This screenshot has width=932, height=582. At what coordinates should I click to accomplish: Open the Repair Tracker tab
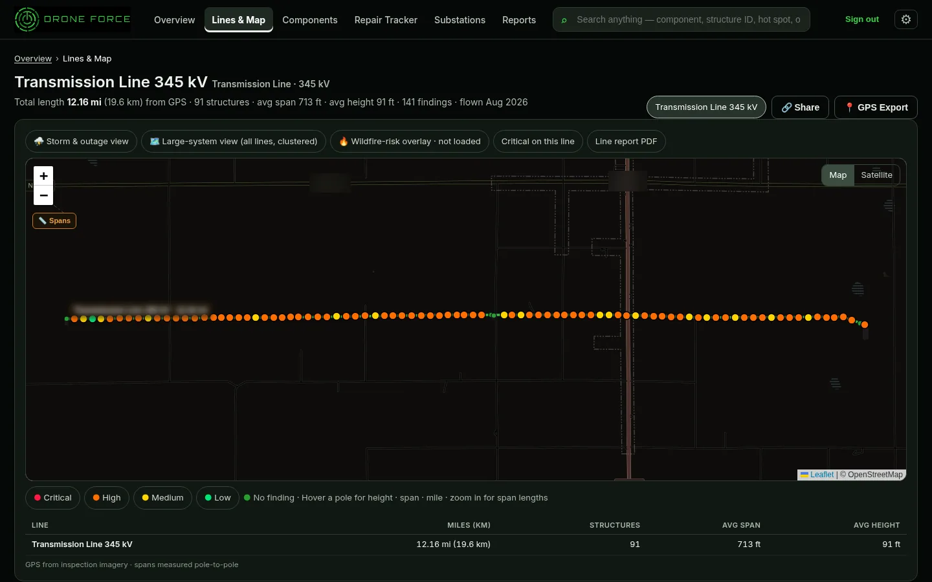click(x=386, y=20)
